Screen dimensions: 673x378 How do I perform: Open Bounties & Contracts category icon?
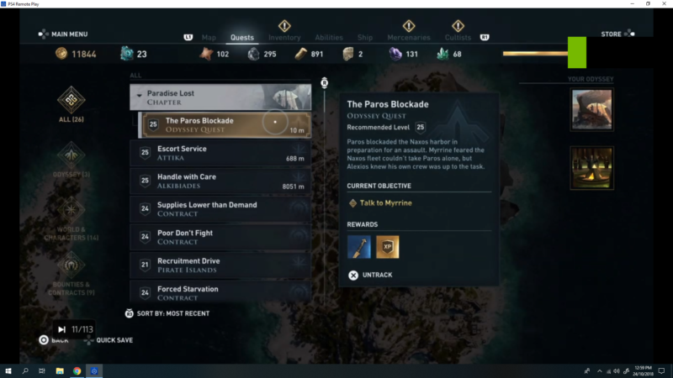[72, 265]
